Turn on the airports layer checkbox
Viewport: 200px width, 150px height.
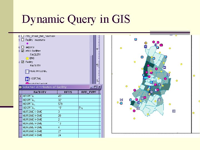pos(22,47)
